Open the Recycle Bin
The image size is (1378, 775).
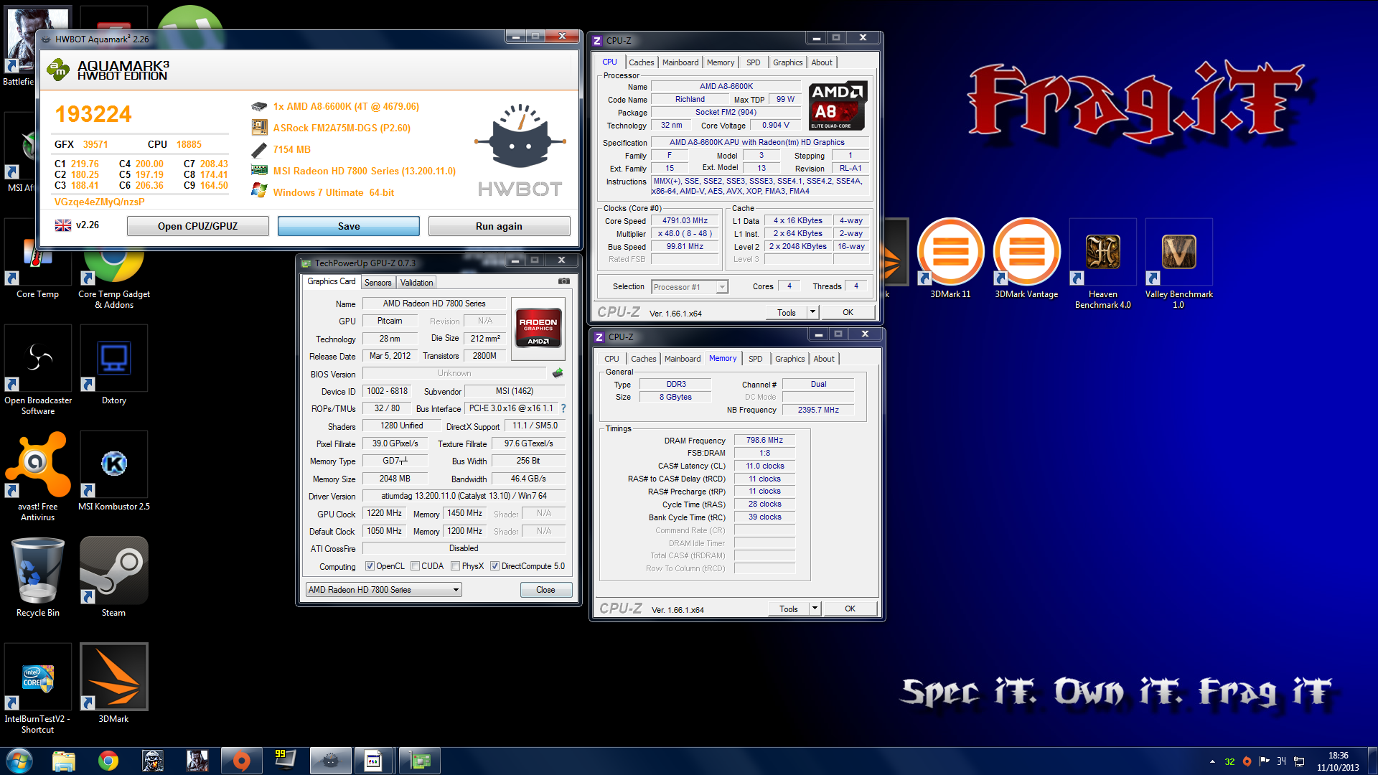(x=38, y=577)
